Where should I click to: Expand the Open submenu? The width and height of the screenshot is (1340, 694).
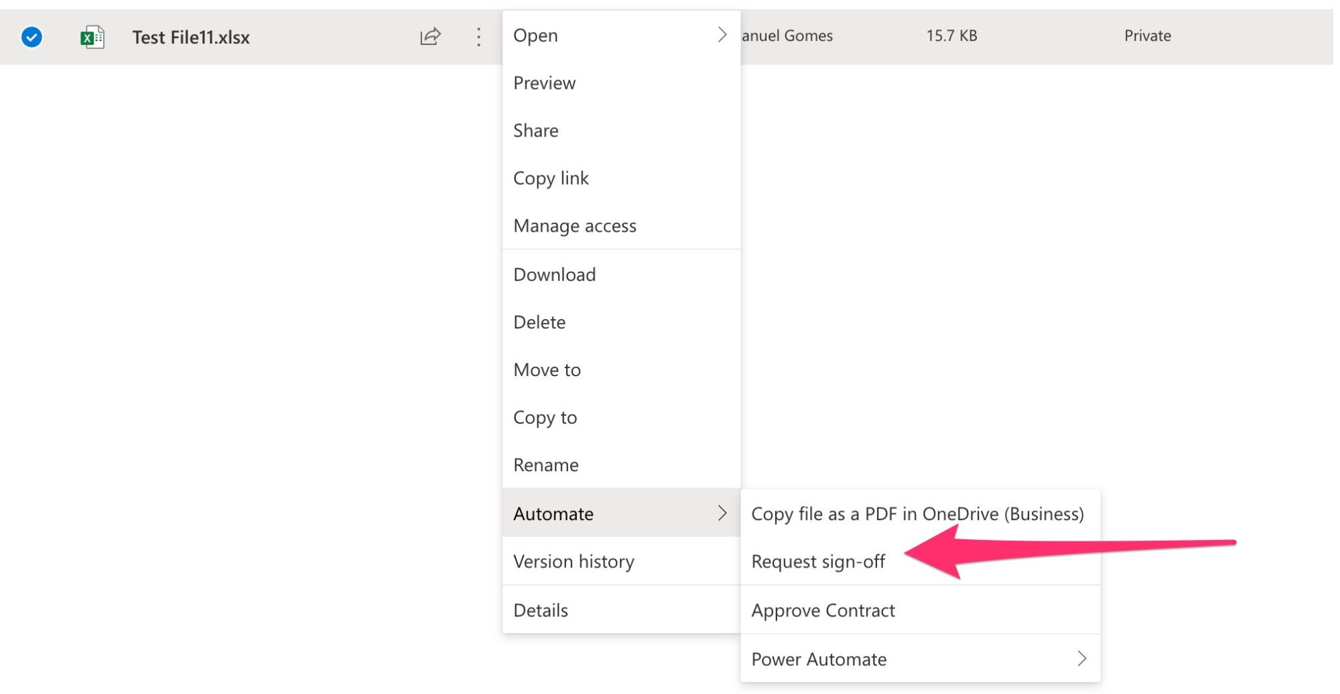tap(722, 35)
